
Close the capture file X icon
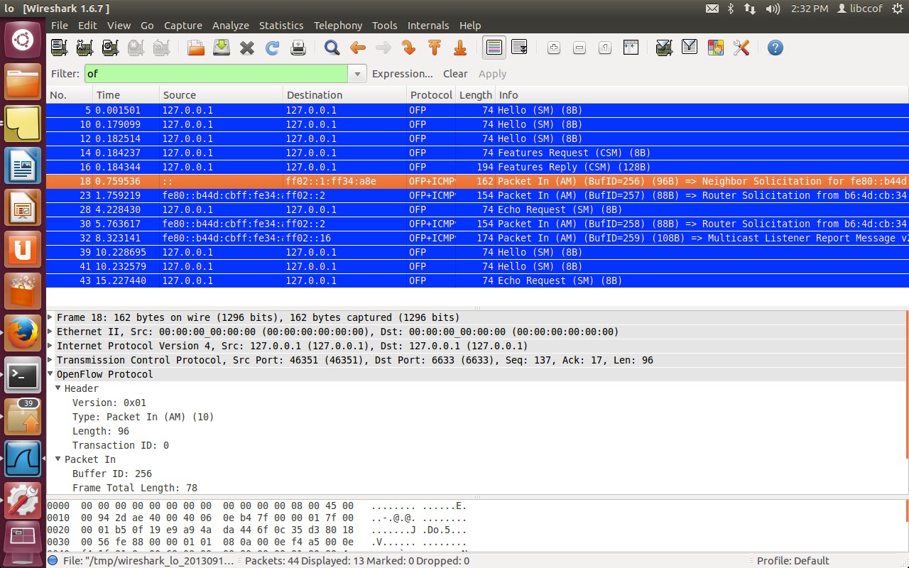pyautogui.click(x=247, y=48)
